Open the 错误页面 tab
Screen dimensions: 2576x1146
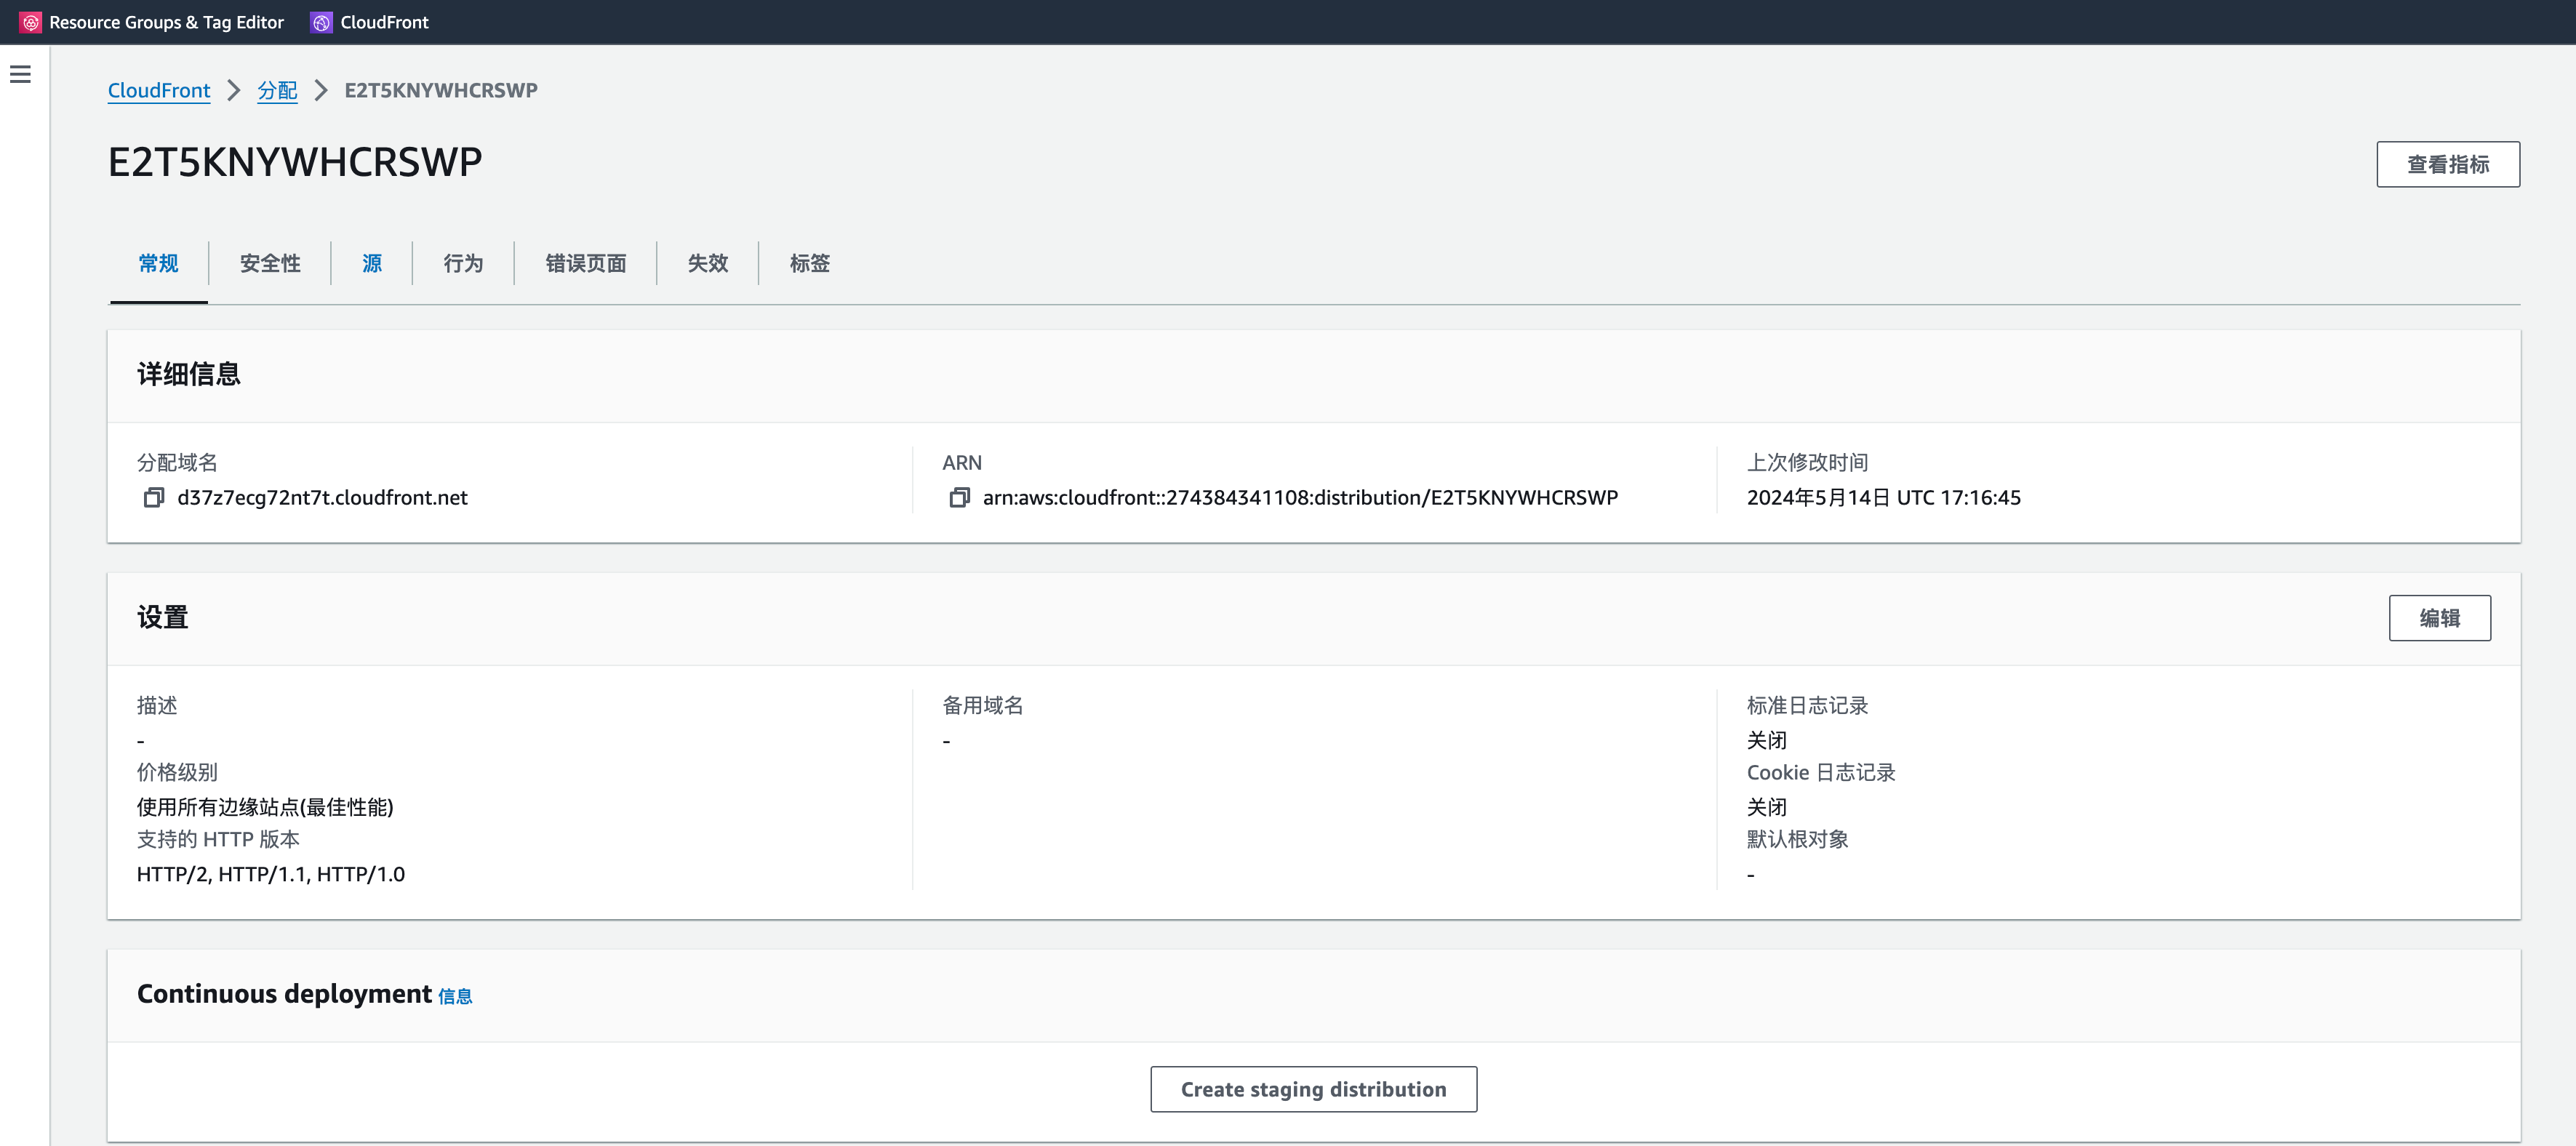tap(585, 263)
